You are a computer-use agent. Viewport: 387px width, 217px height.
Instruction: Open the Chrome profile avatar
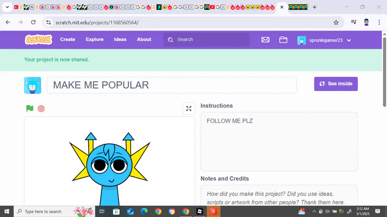point(366,22)
